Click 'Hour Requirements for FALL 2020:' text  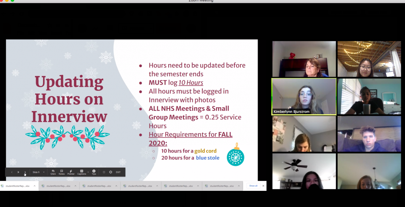(190, 139)
